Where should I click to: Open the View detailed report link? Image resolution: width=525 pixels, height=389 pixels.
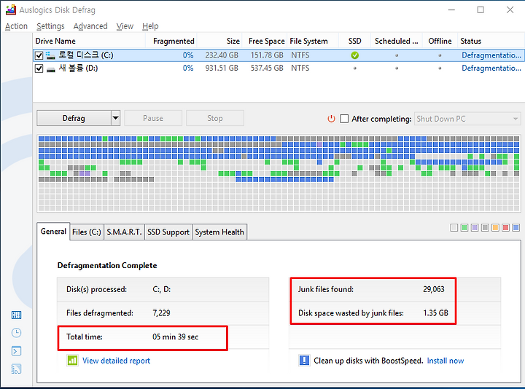click(116, 361)
